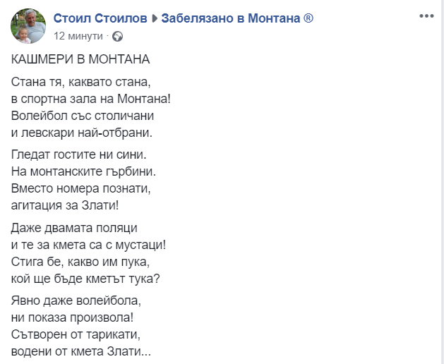
Task: Click the line "кой ще бъде кметът тука?"
Action: [85, 279]
